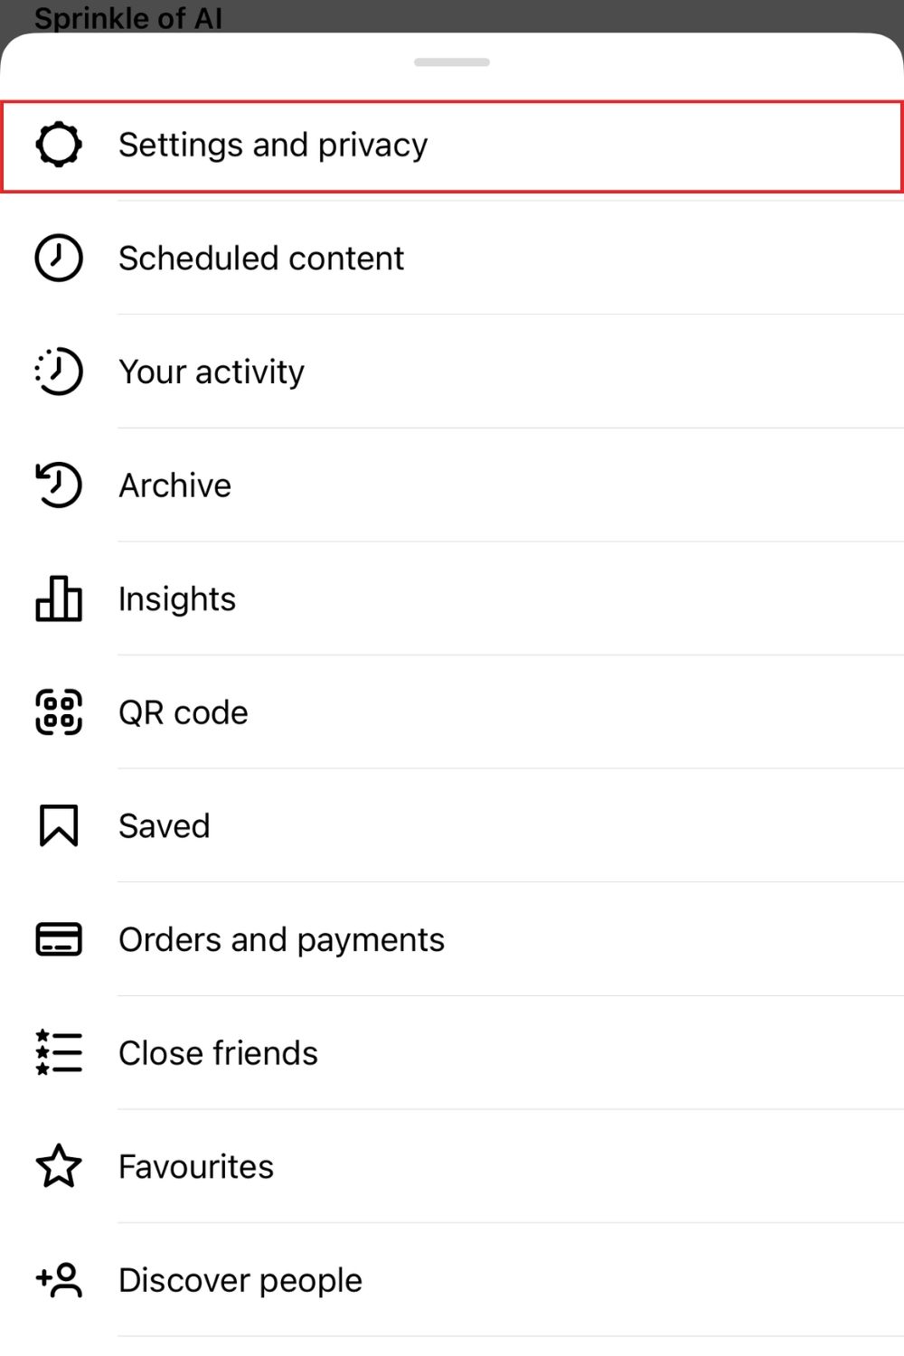Tap the Favourites star icon

(59, 1166)
